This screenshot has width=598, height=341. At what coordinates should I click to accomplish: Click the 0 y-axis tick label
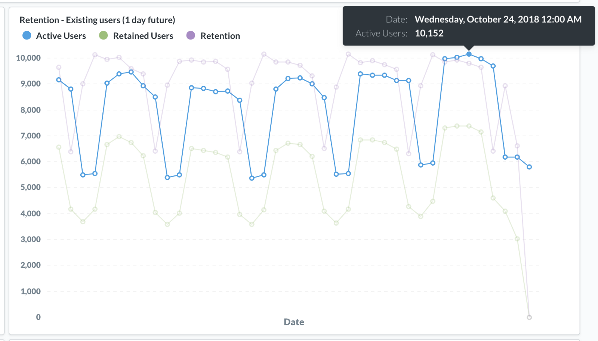[38, 317]
